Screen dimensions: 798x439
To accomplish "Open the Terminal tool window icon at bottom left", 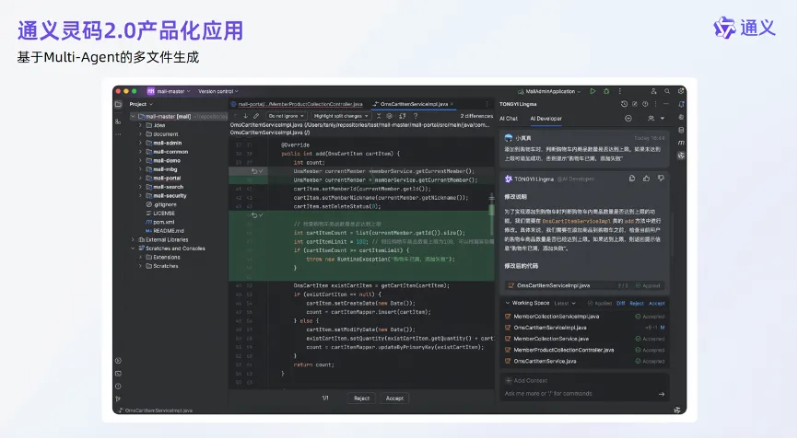I will [118, 374].
